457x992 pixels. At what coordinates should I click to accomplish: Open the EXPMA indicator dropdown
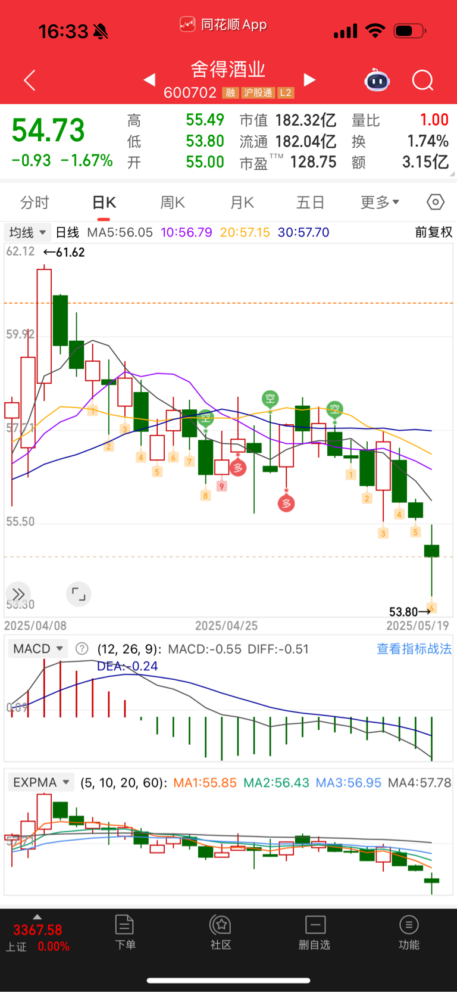click(x=41, y=782)
